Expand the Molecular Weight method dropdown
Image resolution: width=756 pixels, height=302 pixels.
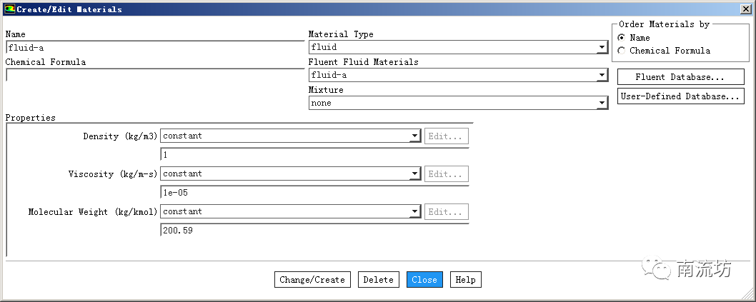pyautogui.click(x=414, y=212)
